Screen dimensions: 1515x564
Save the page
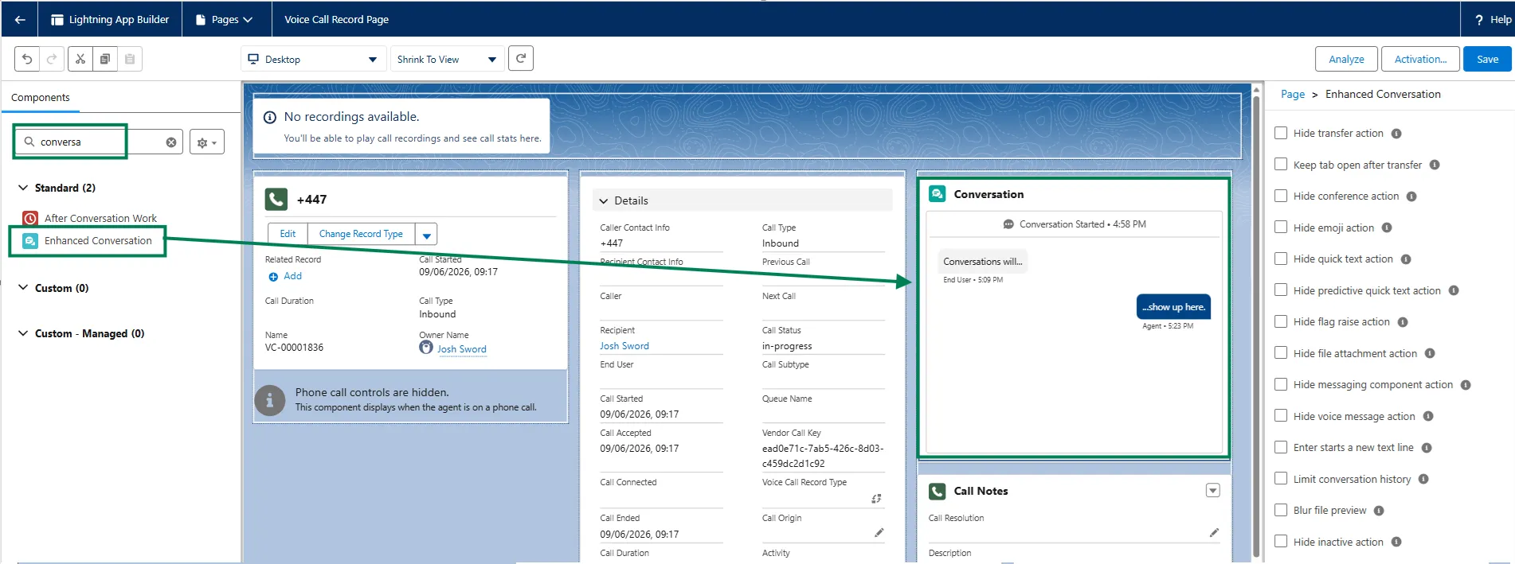pos(1487,59)
